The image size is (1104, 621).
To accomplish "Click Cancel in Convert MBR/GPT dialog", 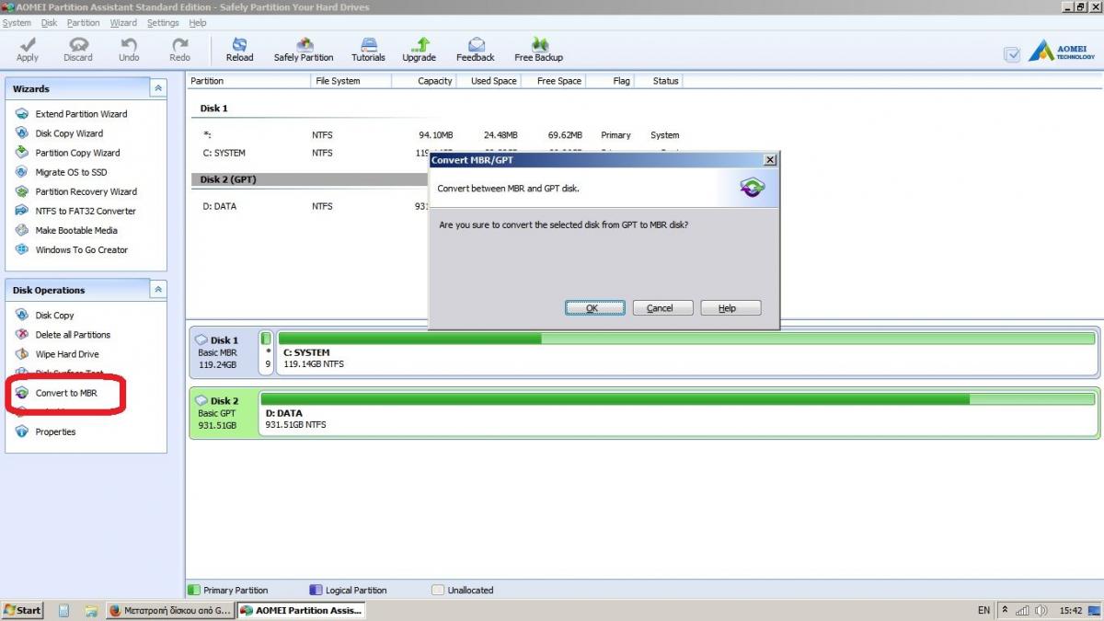I will point(662,308).
